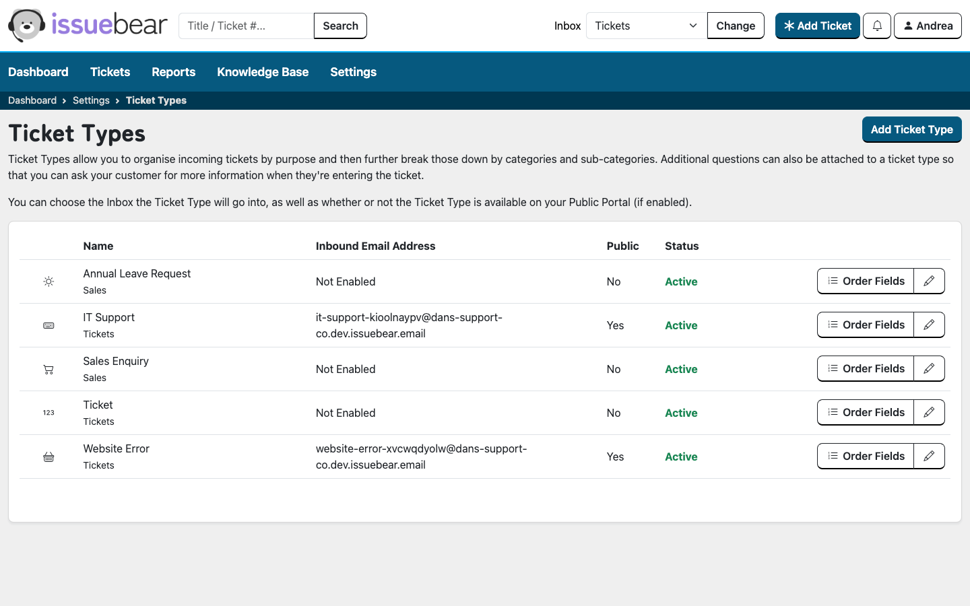Go to the Dashboard menu
970x606 pixels.
point(38,72)
